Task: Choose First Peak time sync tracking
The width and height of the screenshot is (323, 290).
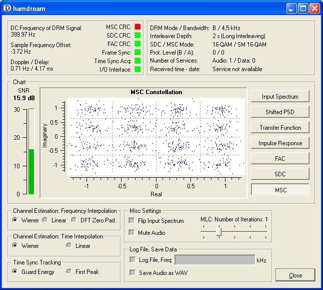Action: [69, 272]
